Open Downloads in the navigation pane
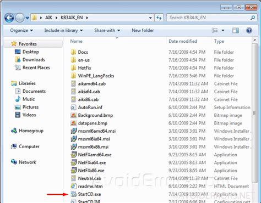 (34, 60)
